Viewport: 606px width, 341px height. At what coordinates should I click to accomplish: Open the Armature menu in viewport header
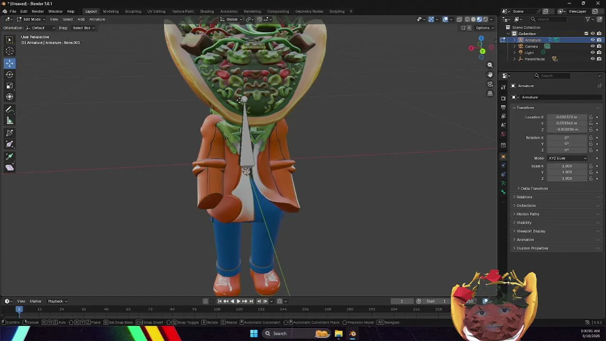(97, 19)
